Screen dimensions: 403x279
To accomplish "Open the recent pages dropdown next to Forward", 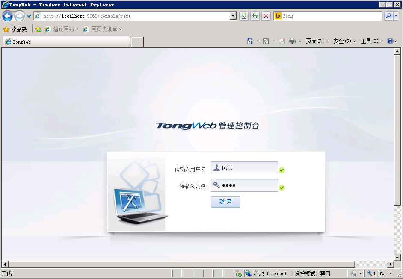I will point(29,16).
